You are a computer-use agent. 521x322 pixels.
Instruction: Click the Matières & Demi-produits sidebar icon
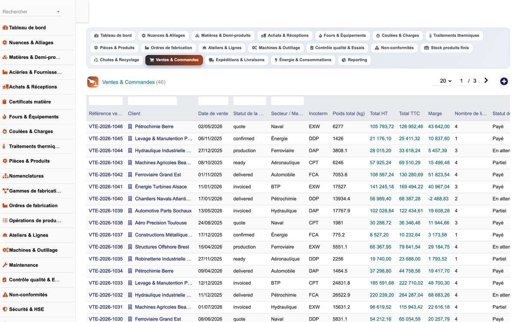tap(5, 57)
